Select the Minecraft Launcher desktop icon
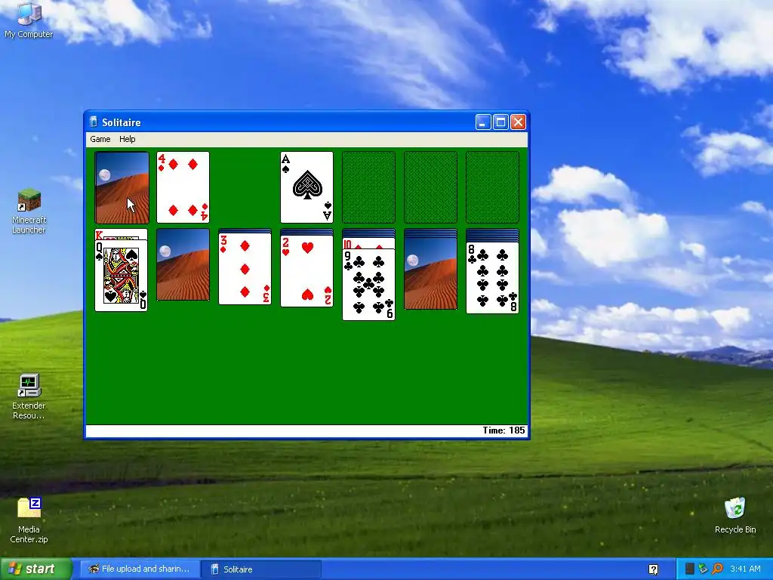The image size is (773, 580). tap(29, 211)
